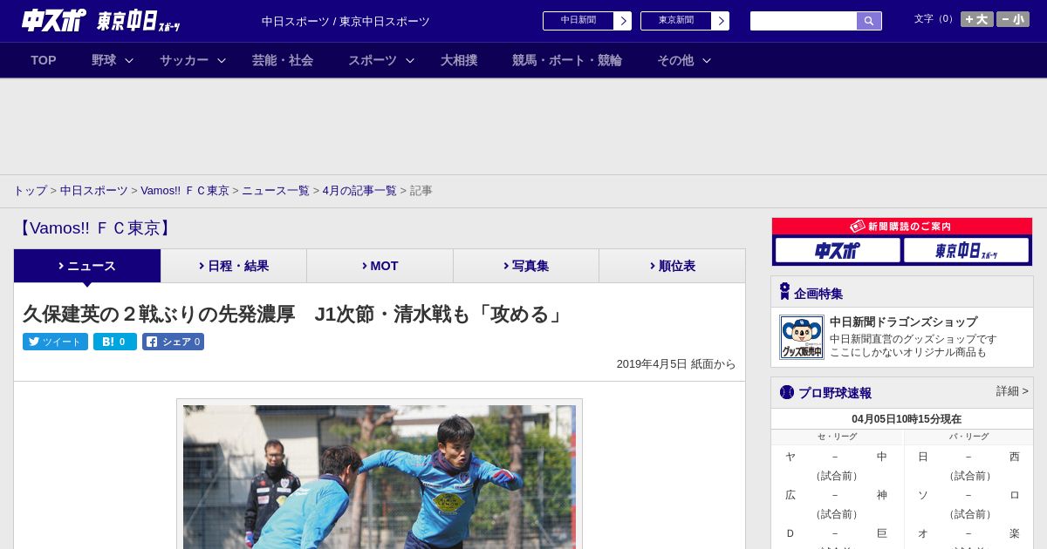Expand the サッカー navigation menu
This screenshot has height=549, width=1047.
point(193,60)
